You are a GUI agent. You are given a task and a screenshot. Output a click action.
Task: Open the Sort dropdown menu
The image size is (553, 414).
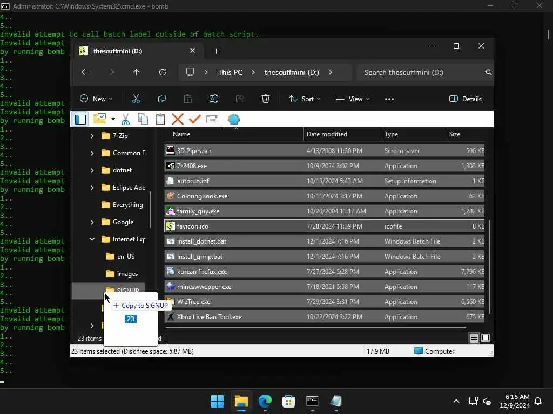coord(305,99)
